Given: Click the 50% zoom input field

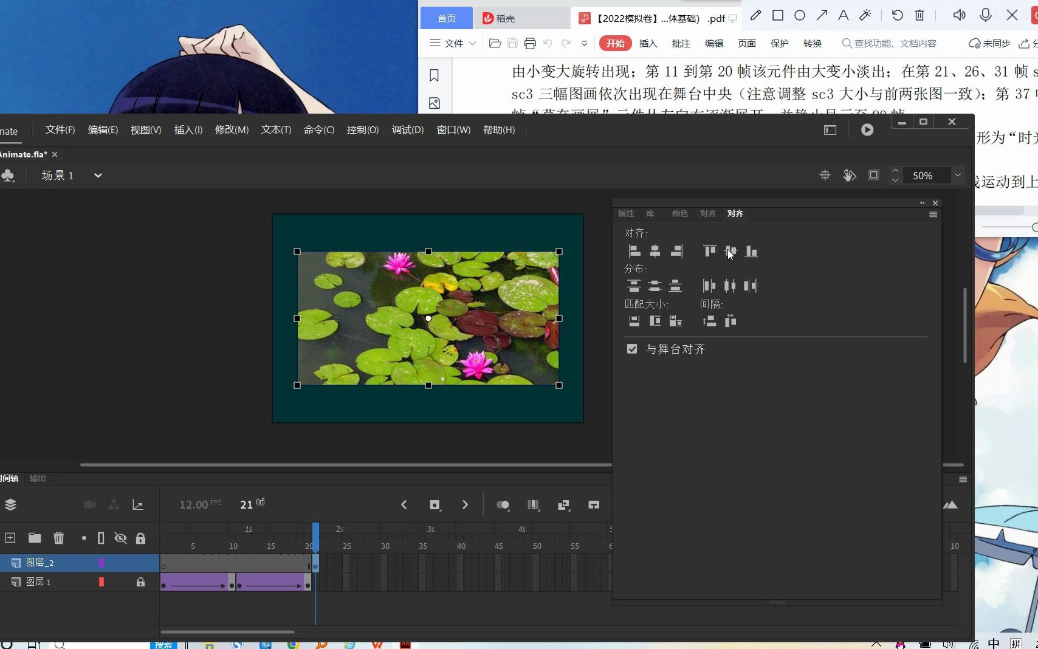Looking at the screenshot, I should coord(926,176).
